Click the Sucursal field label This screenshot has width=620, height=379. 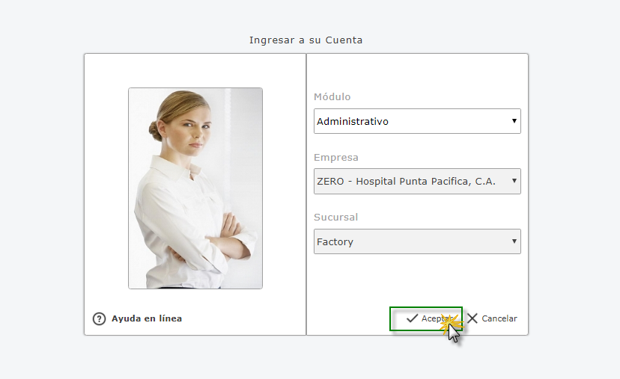(335, 218)
